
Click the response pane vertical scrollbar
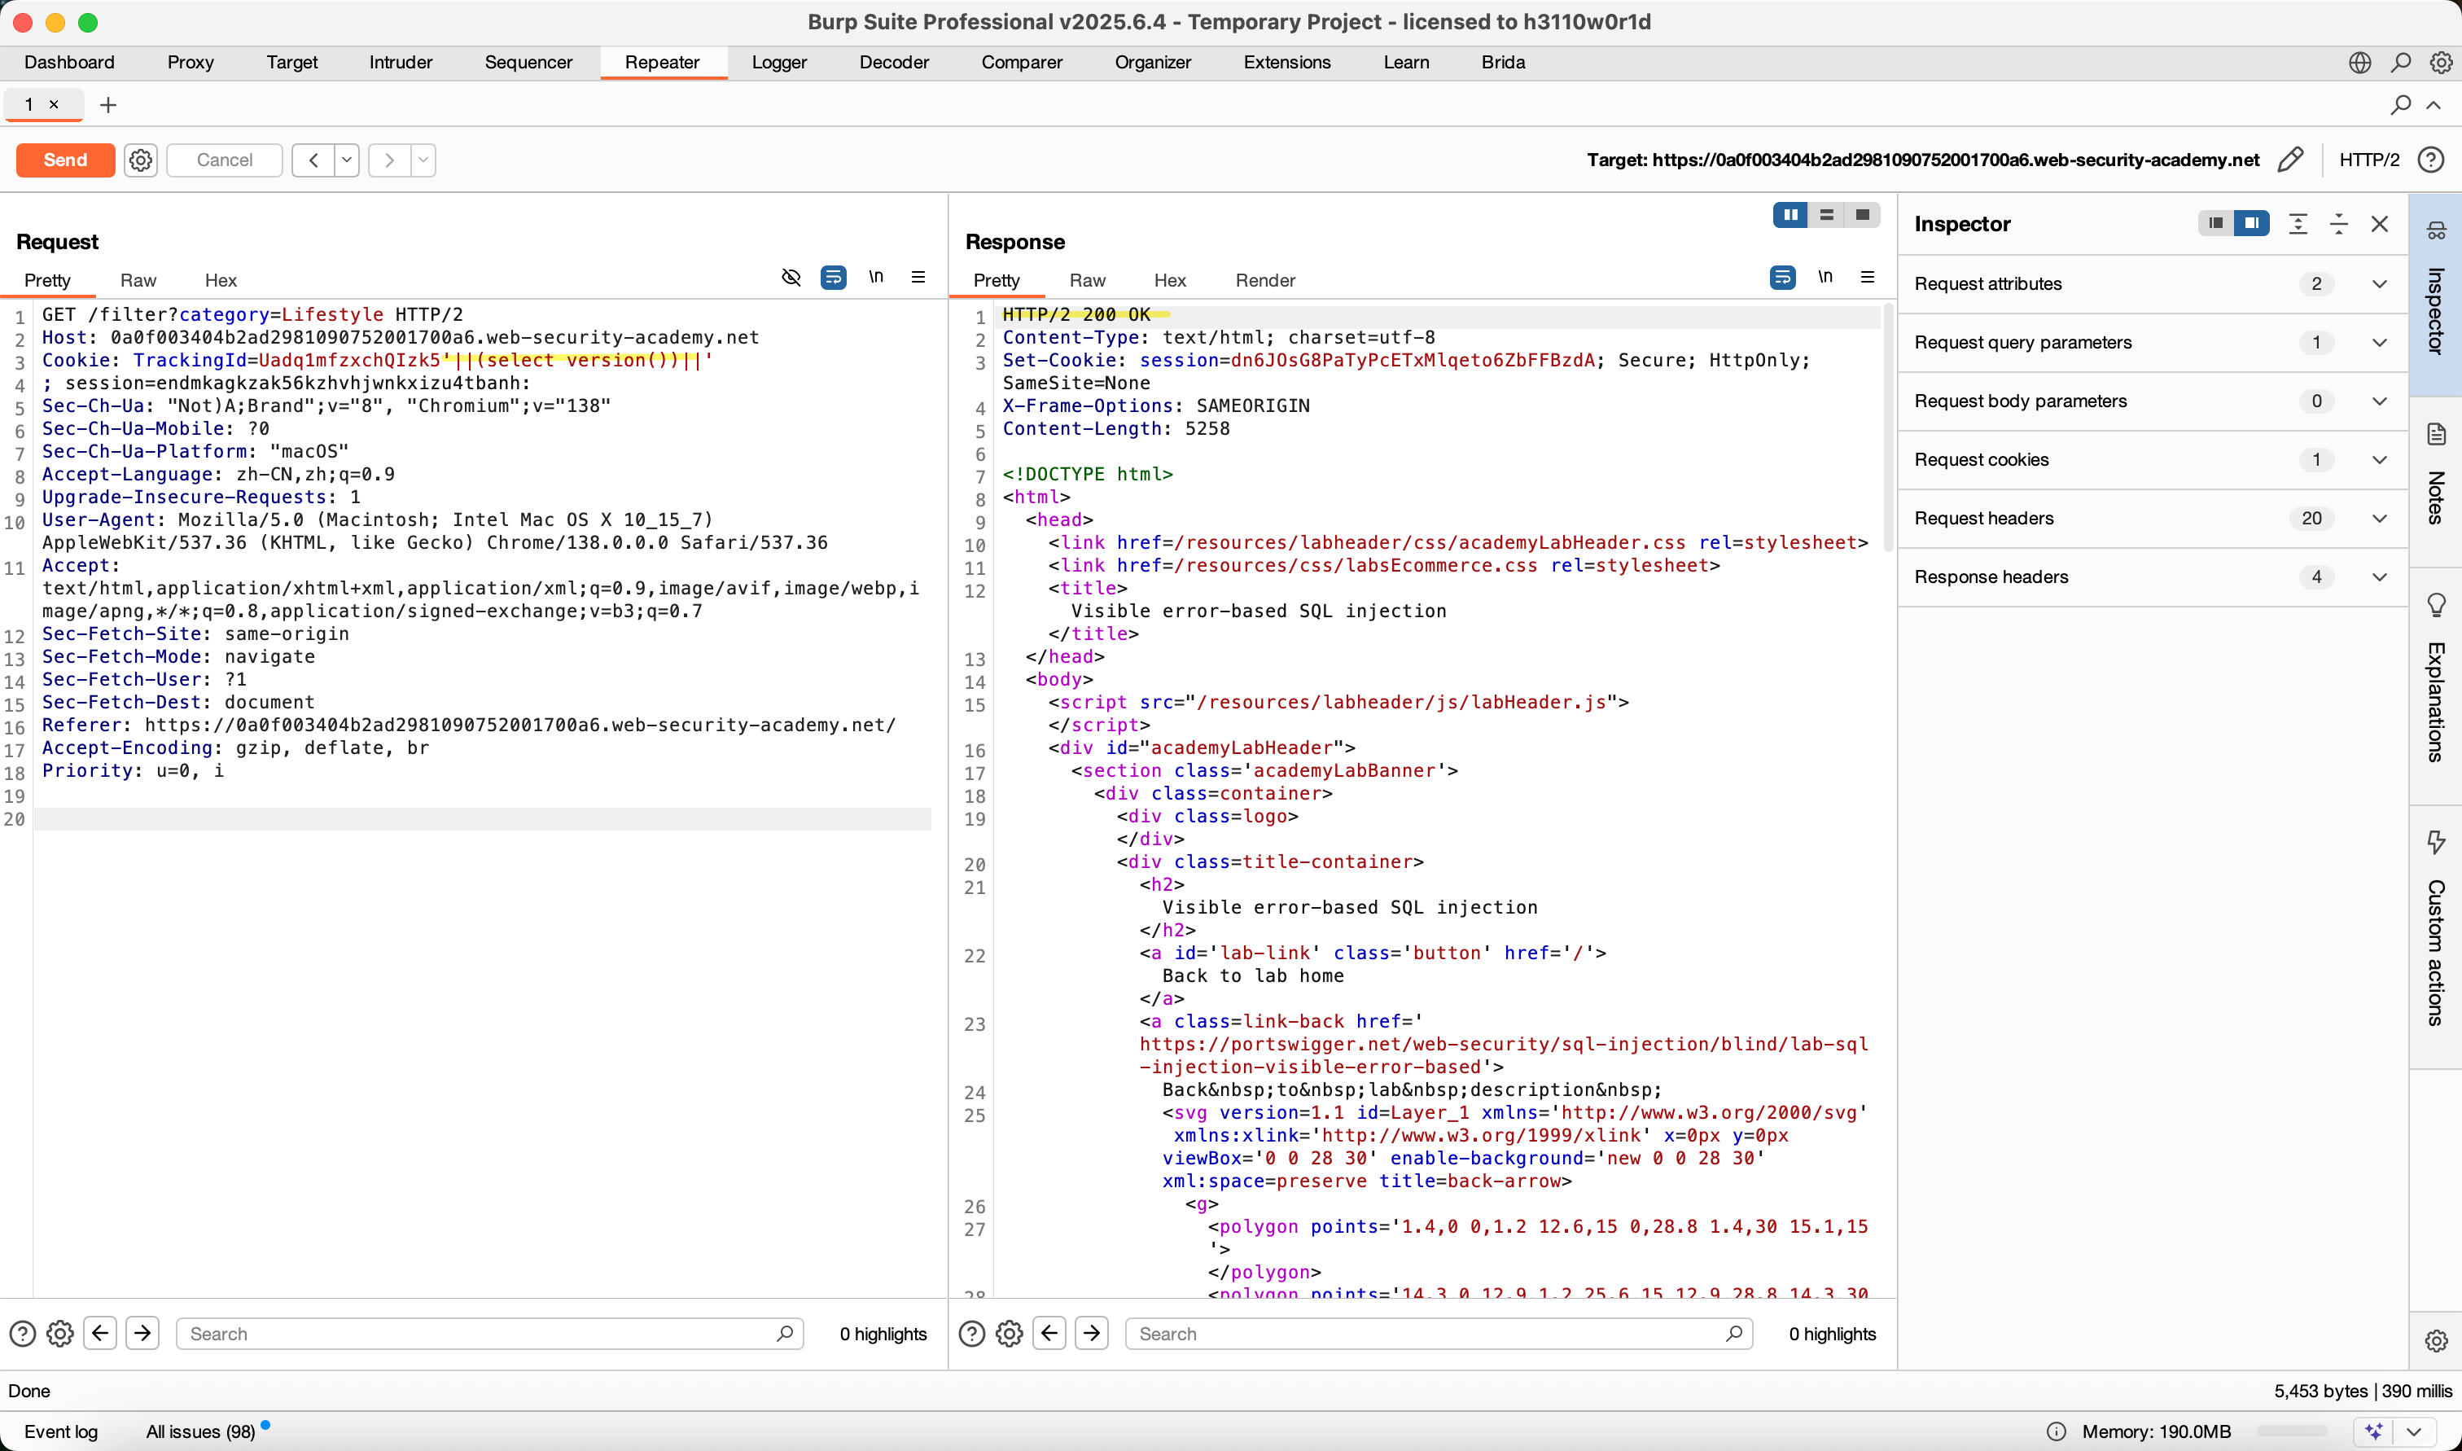coord(1888,430)
